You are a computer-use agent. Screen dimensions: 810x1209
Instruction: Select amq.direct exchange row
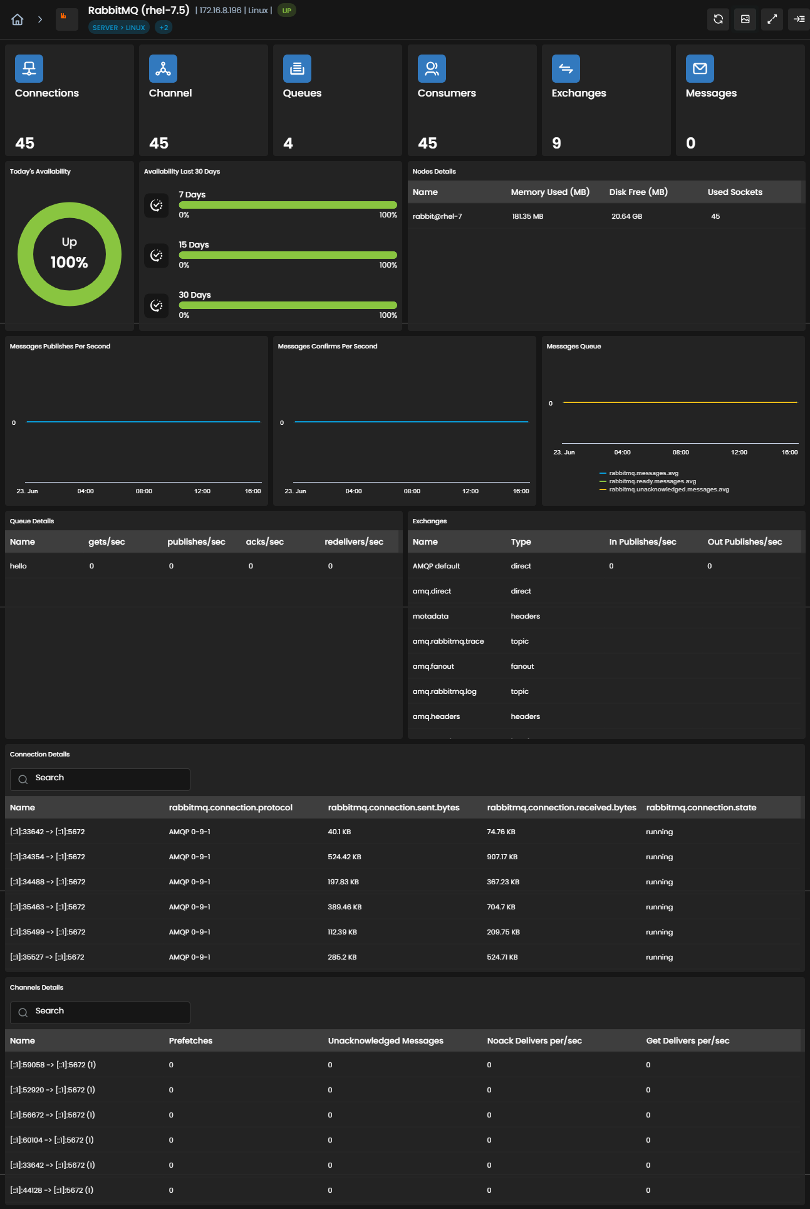tap(606, 591)
